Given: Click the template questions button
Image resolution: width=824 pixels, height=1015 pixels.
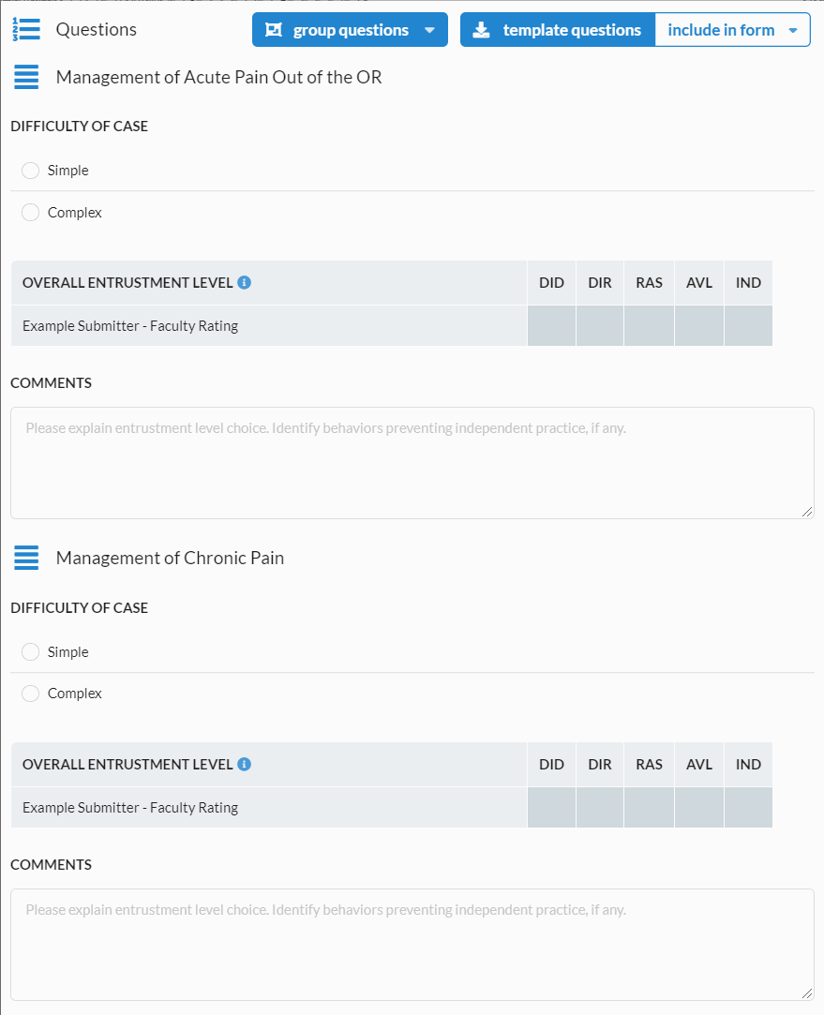Looking at the screenshot, I should [558, 30].
